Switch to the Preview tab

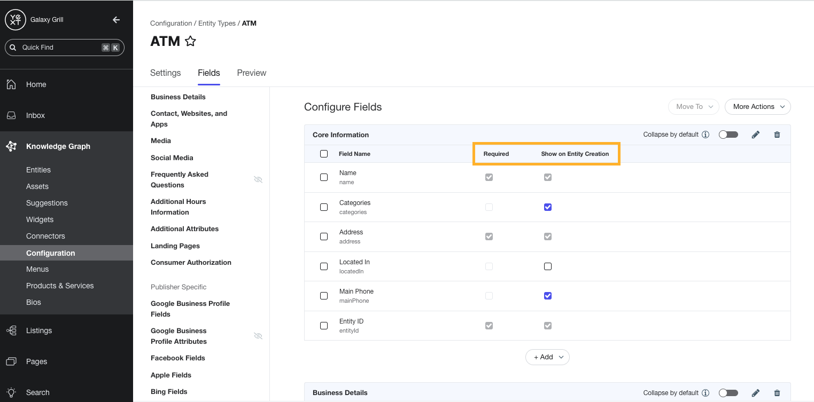point(251,73)
